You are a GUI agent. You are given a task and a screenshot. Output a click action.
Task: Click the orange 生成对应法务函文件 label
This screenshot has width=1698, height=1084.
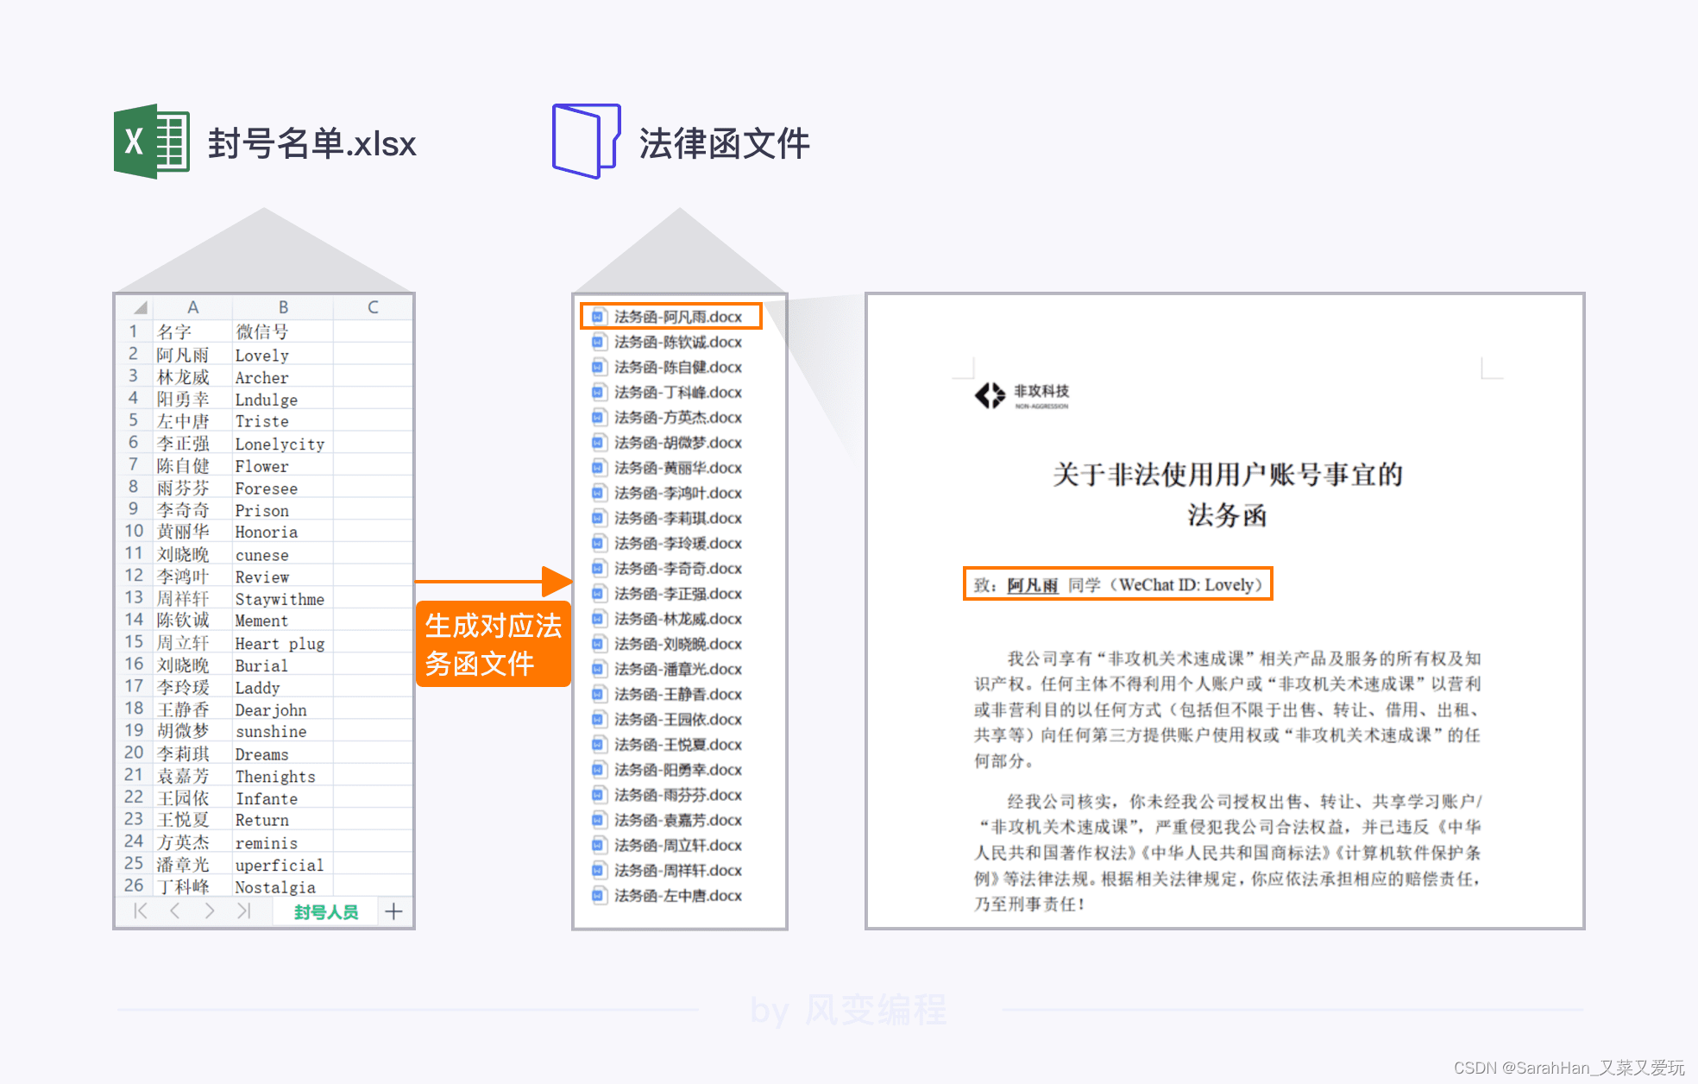point(493,644)
